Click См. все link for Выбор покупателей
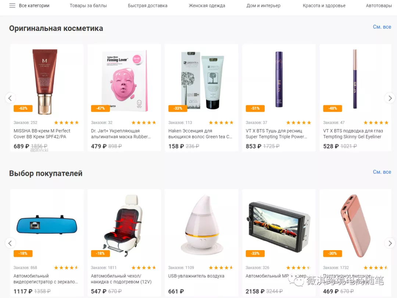The height and width of the screenshot is (298, 397). click(382, 172)
